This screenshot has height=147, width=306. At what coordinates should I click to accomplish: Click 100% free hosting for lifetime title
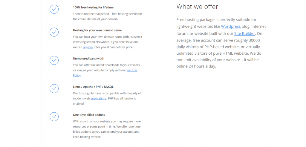pos(93,7)
